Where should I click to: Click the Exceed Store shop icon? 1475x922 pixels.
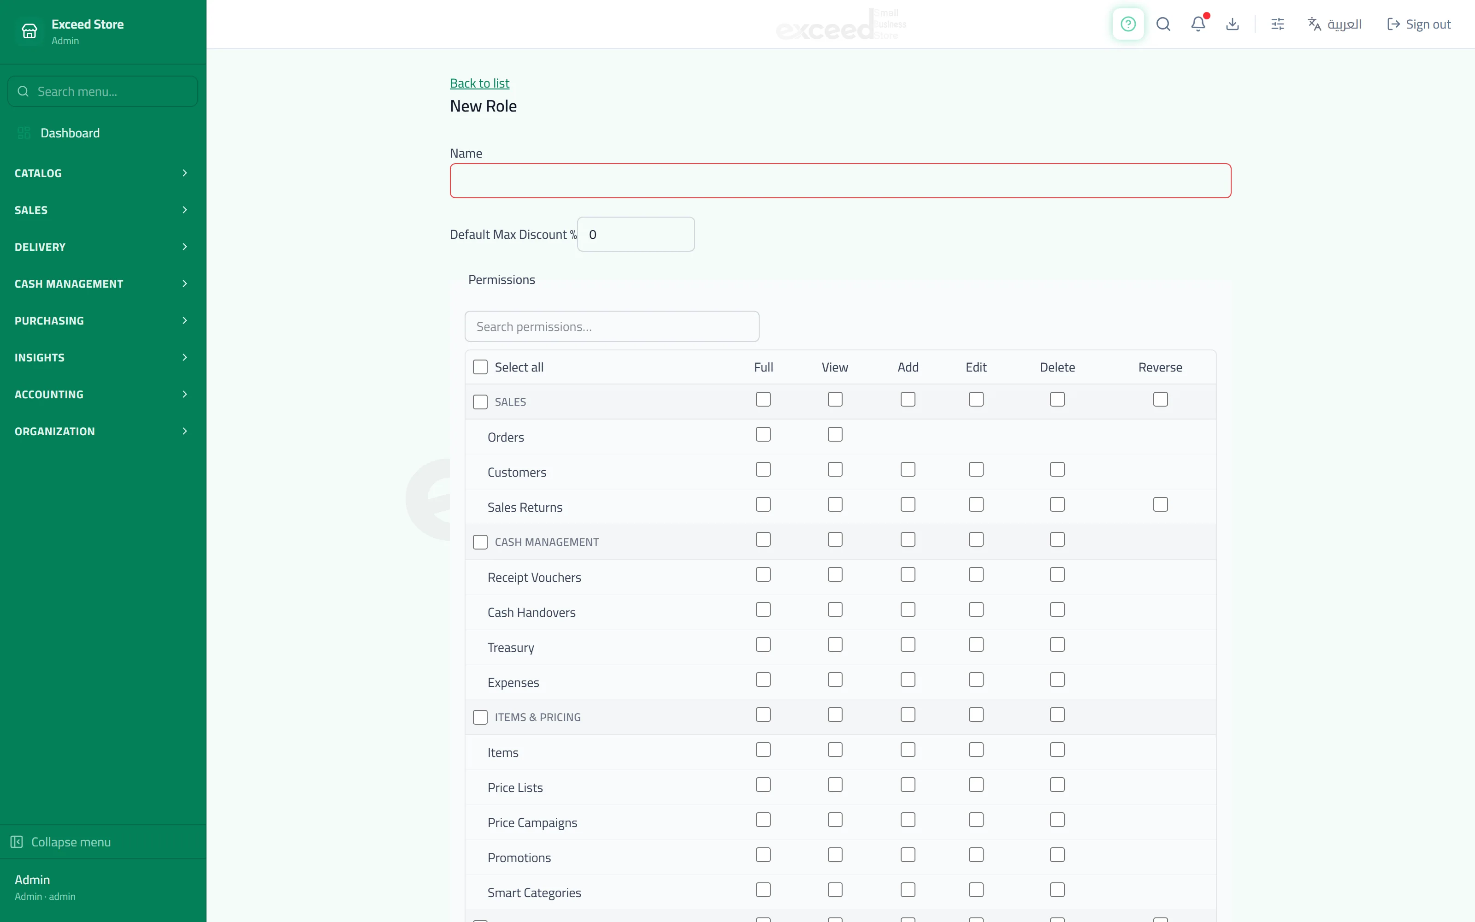click(x=29, y=31)
